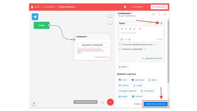Go to Тестовый бот breadcrumb
The width and height of the screenshot is (197, 111).
click(x=49, y=7)
